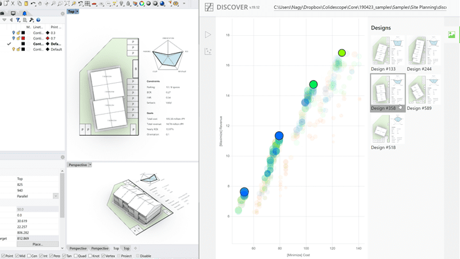
Task: Click the Copy icon in Rhino toolbar
Action: tap(20, 3)
